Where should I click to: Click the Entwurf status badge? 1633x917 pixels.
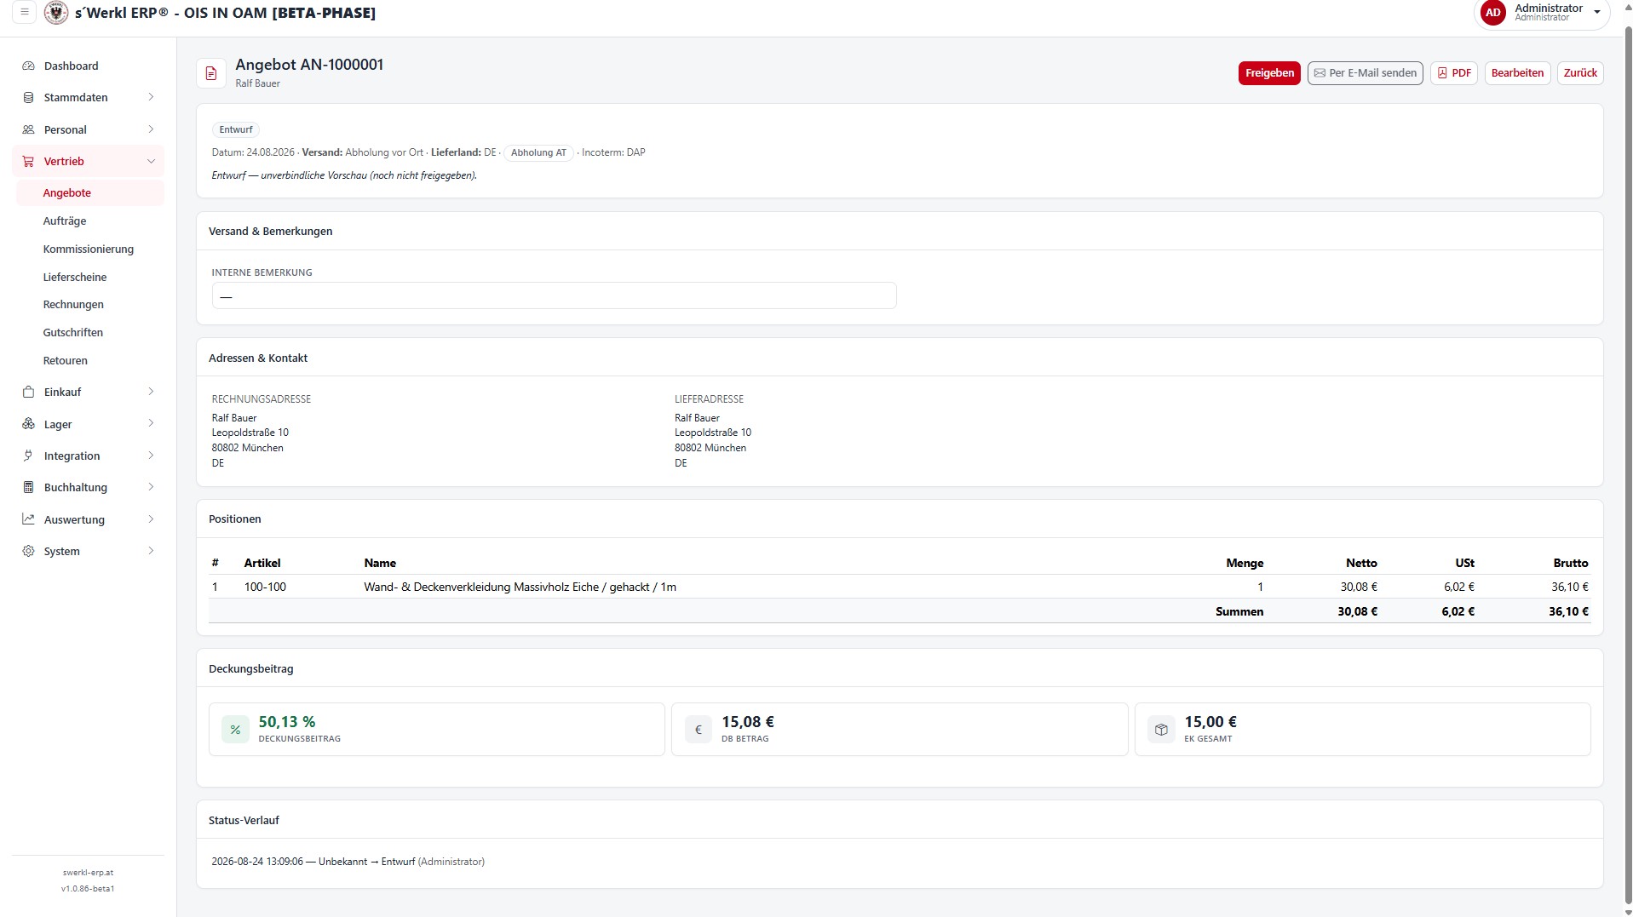[236, 130]
